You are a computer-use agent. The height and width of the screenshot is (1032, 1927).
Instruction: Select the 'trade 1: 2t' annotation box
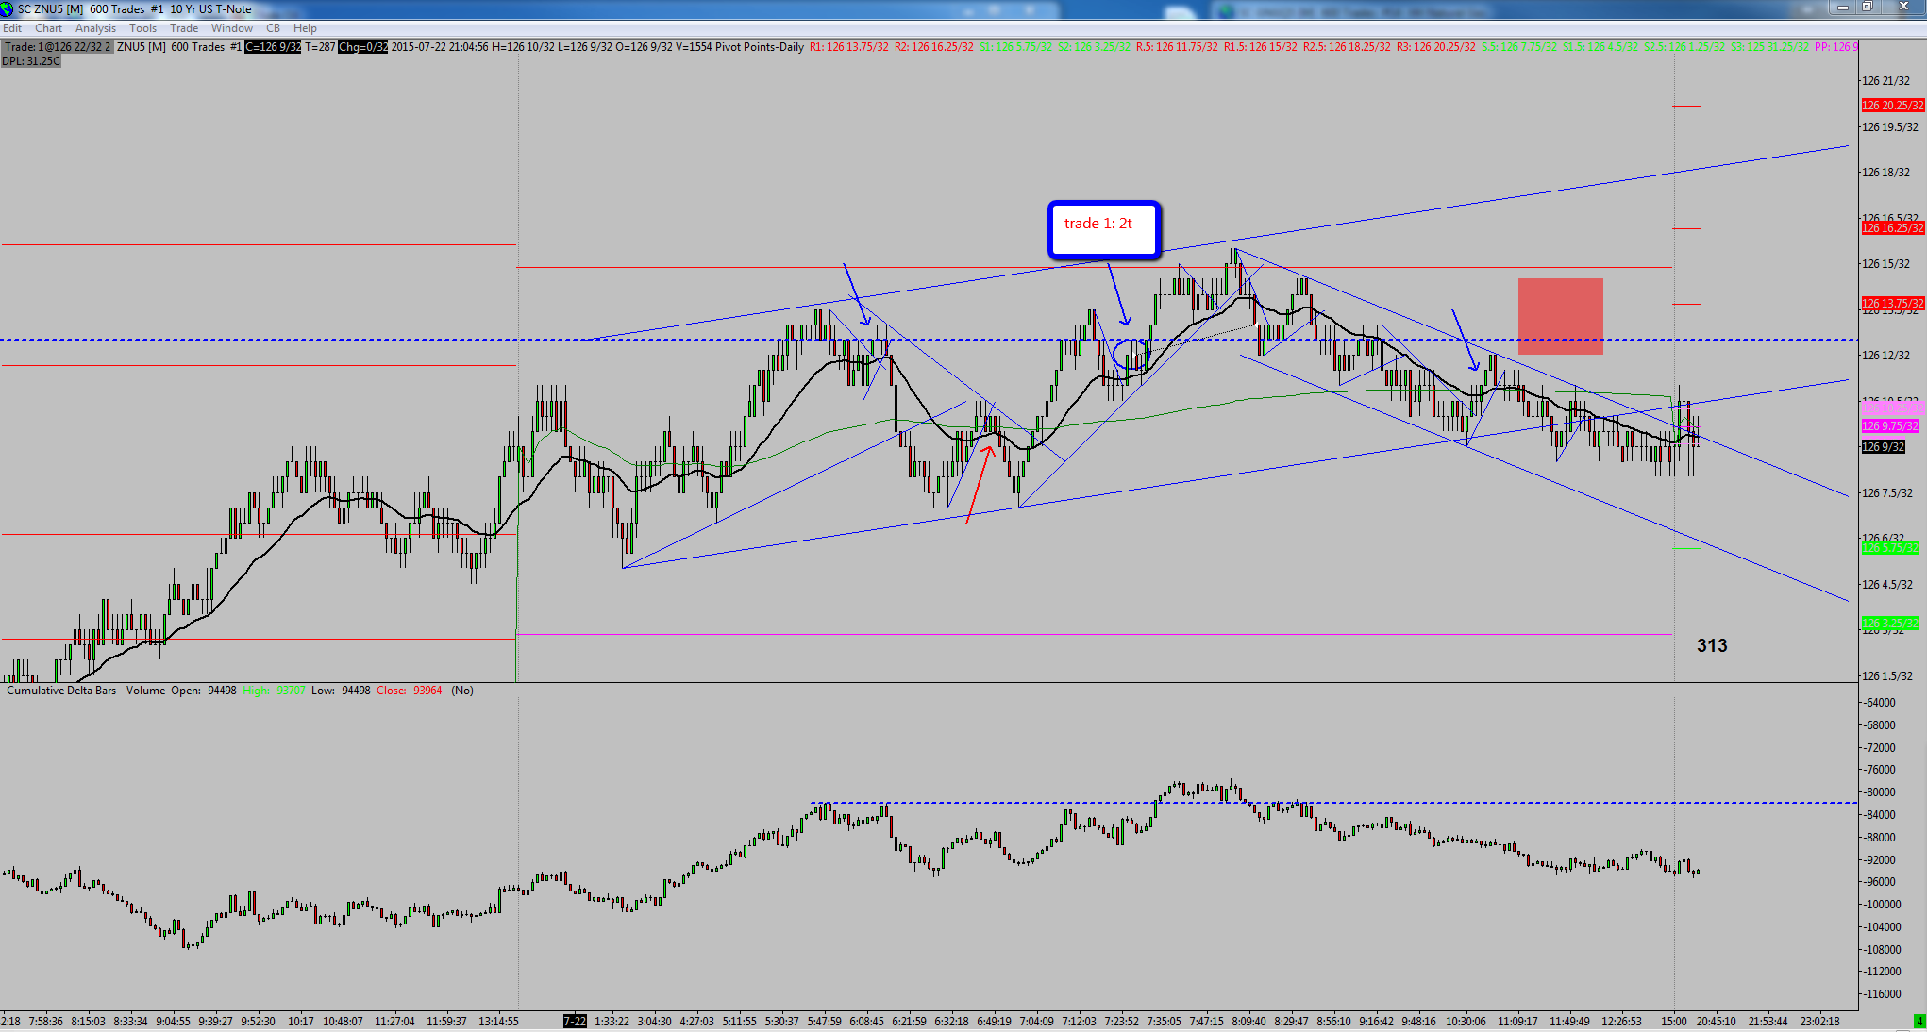pyautogui.click(x=1103, y=229)
